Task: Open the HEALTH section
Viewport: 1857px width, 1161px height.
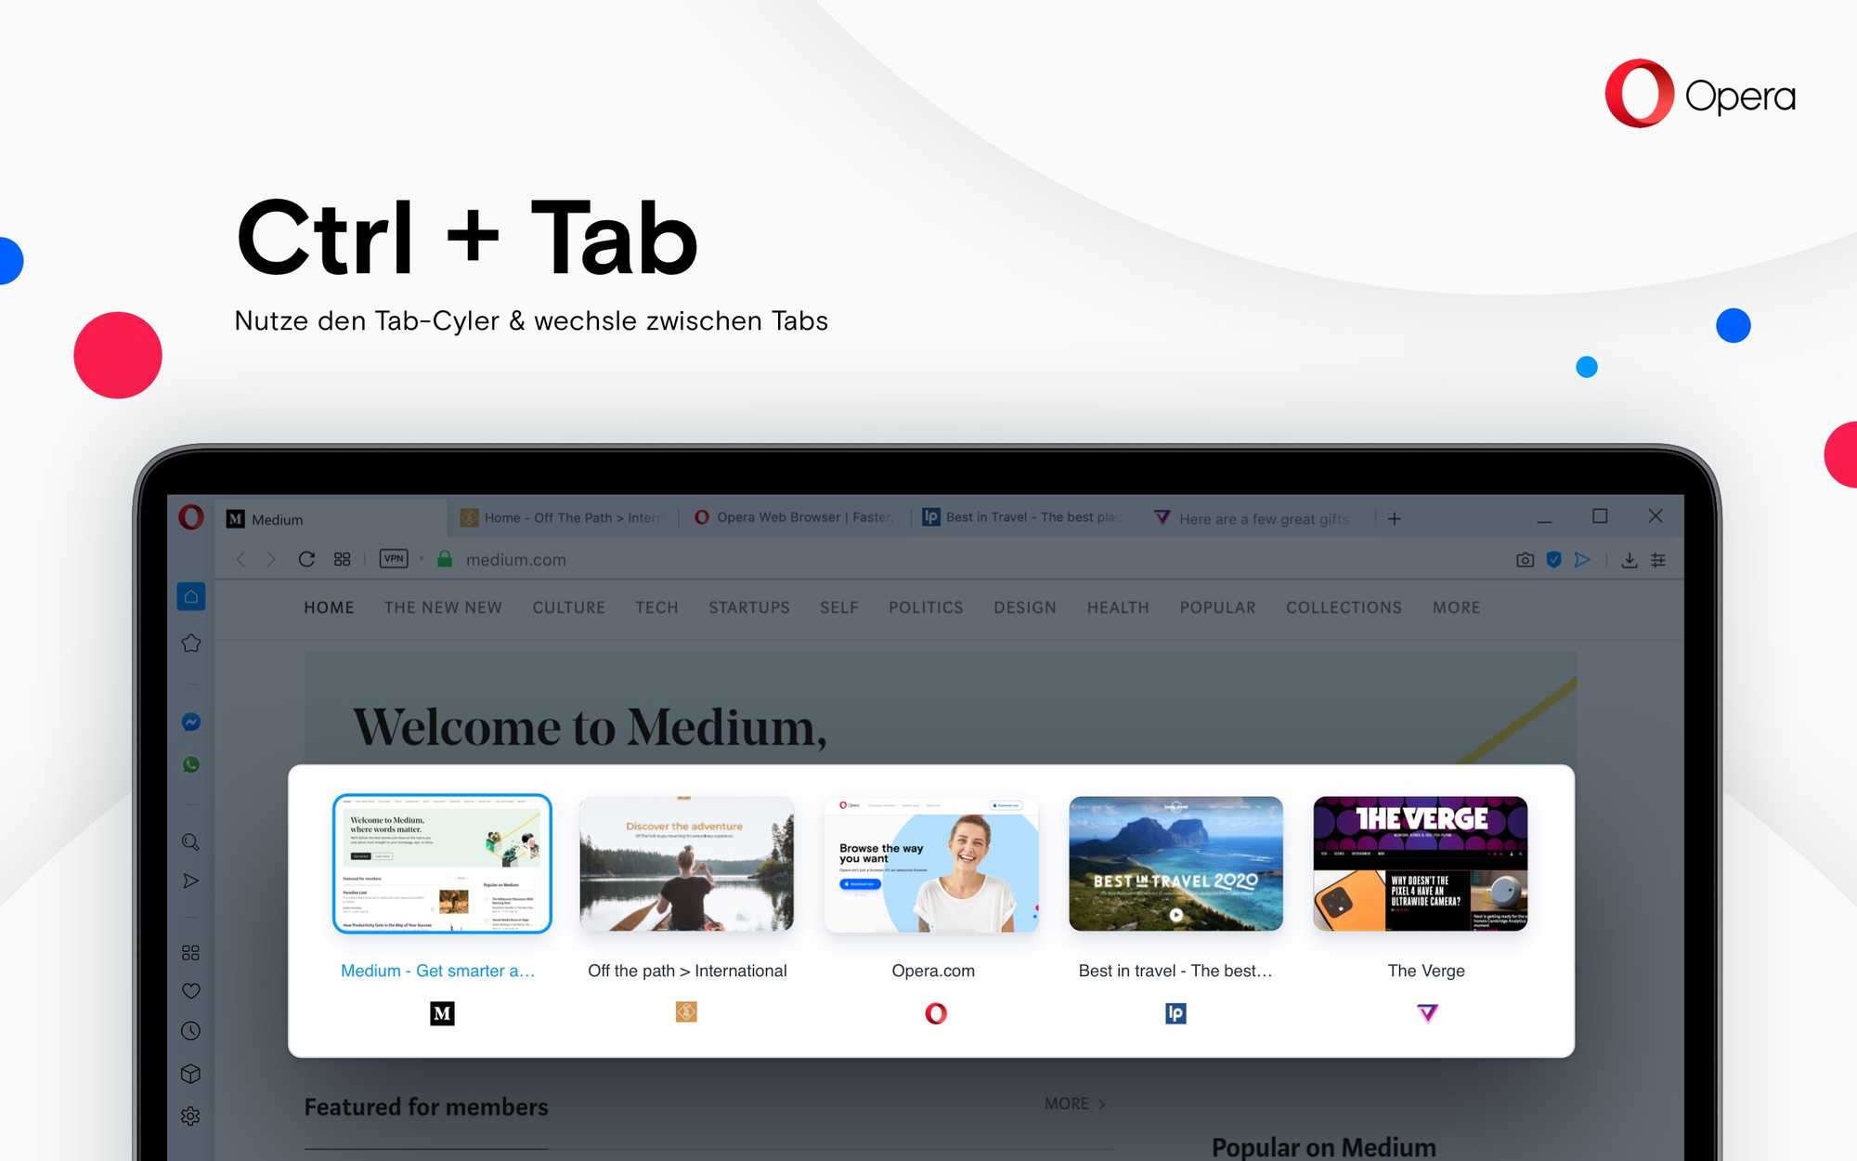Action: tap(1118, 607)
